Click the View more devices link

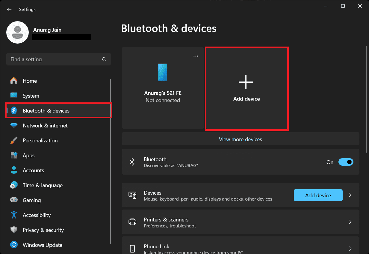pos(240,139)
